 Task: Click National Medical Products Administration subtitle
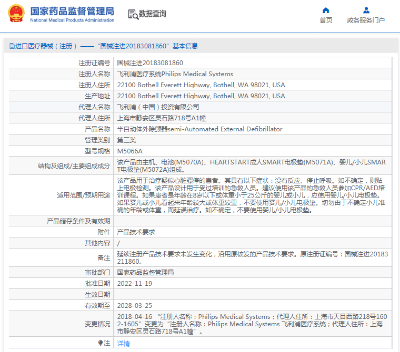(x=72, y=20)
